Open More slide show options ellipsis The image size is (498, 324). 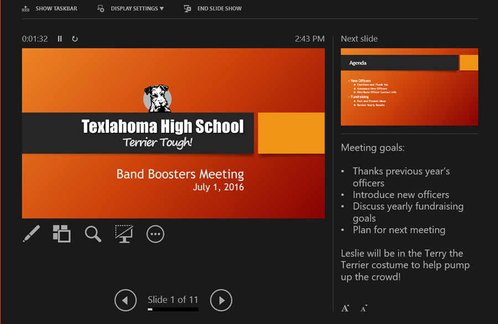point(155,234)
